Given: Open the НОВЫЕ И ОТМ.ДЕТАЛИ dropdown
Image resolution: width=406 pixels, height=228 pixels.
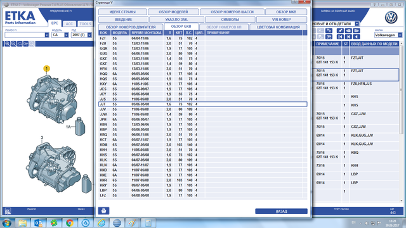Looking at the screenshot, I should coord(357,23).
